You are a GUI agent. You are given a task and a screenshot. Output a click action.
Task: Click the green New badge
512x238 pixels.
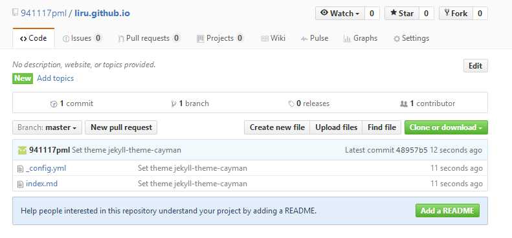pyautogui.click(x=23, y=78)
